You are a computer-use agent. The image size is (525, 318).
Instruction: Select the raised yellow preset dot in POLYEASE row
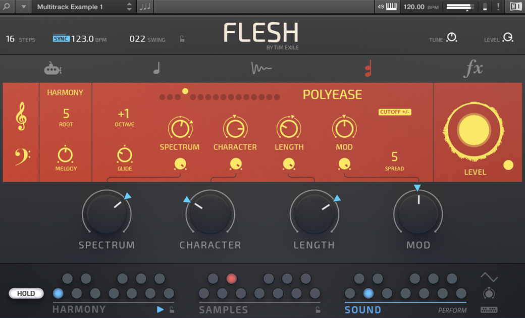tap(185, 91)
